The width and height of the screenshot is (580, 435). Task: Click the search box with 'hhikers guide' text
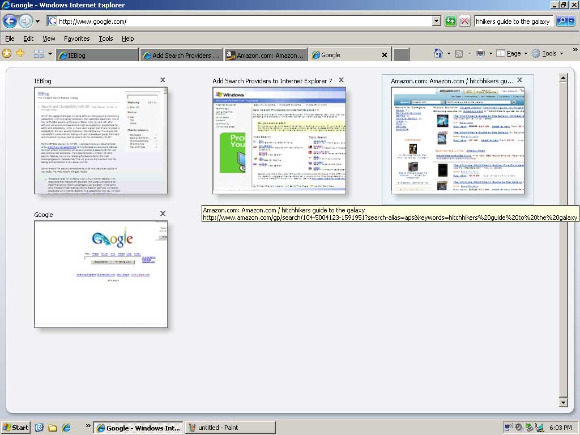click(x=514, y=22)
